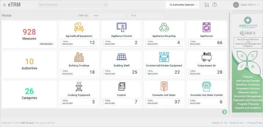Click the Domestic Hot Water total measures 37
This screenshot has height=127, width=263.
coord(164,102)
